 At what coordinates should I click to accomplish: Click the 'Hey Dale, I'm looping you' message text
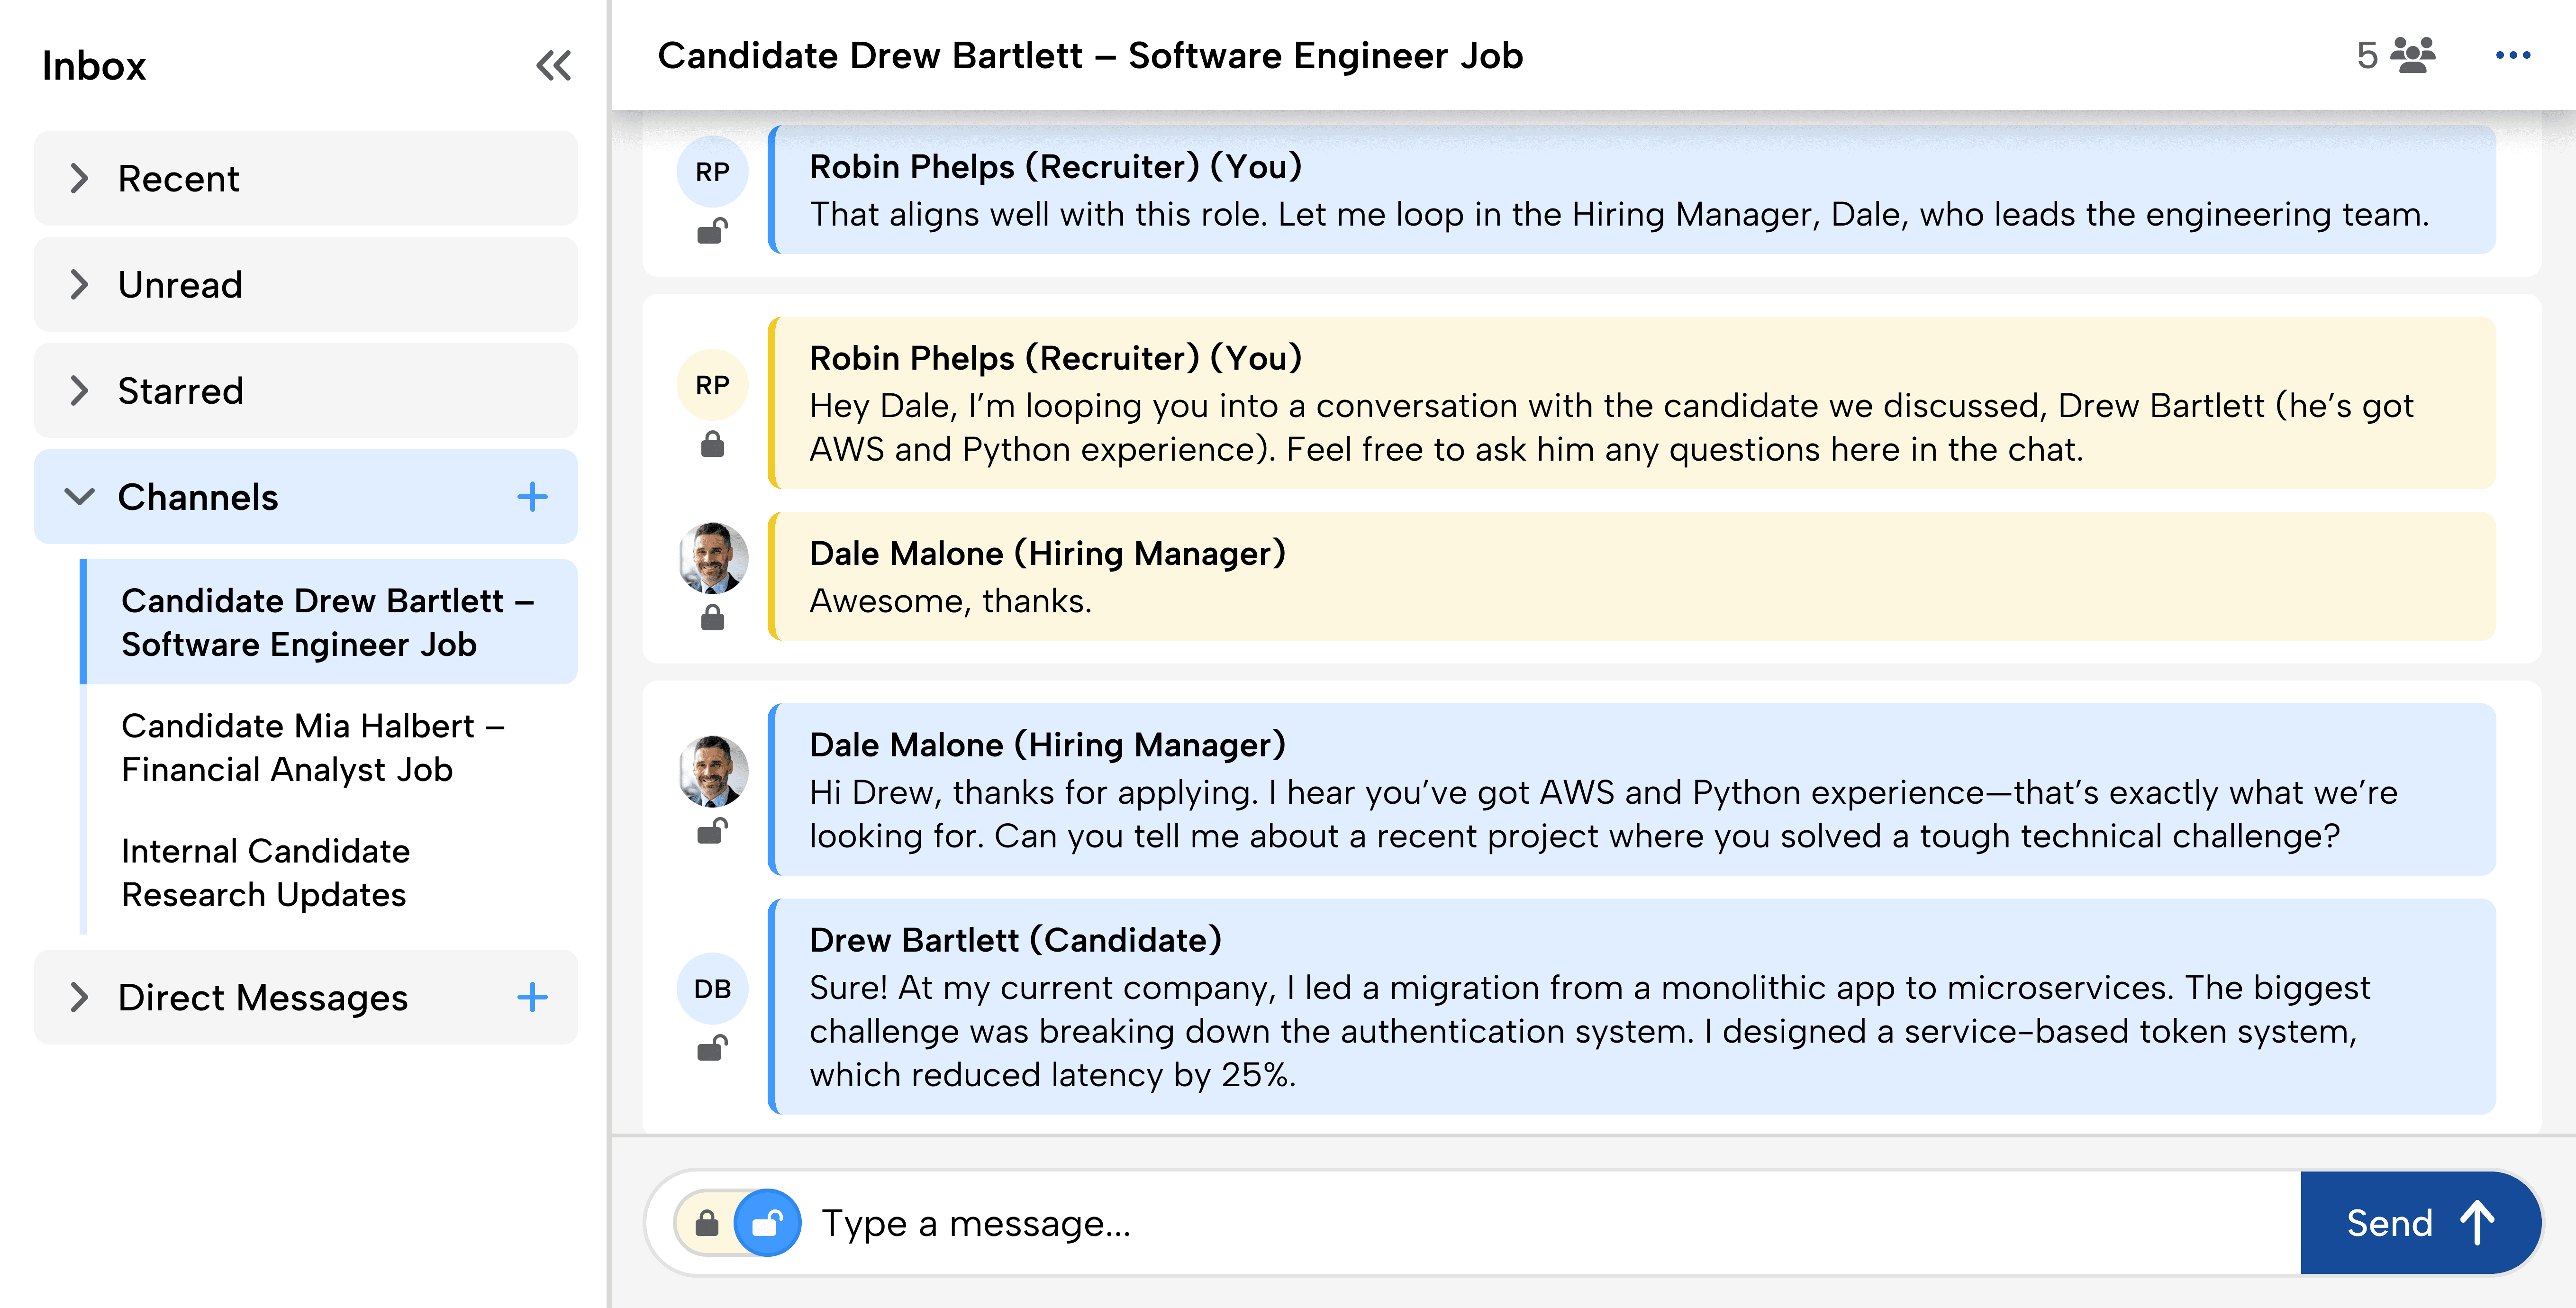(x=1611, y=427)
